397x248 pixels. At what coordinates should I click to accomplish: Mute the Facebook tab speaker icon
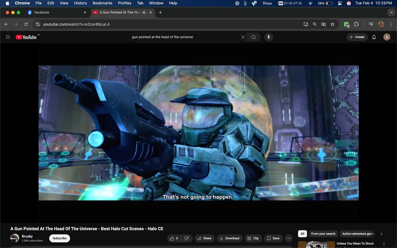(144, 12)
